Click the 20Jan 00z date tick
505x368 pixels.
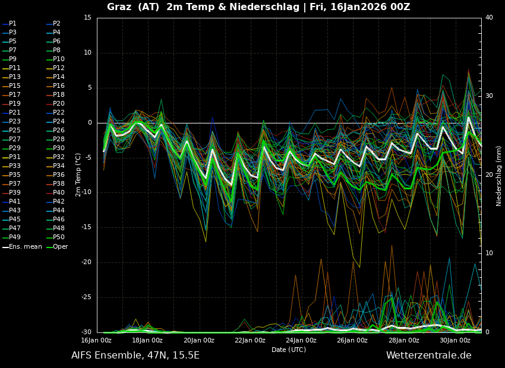click(198, 340)
